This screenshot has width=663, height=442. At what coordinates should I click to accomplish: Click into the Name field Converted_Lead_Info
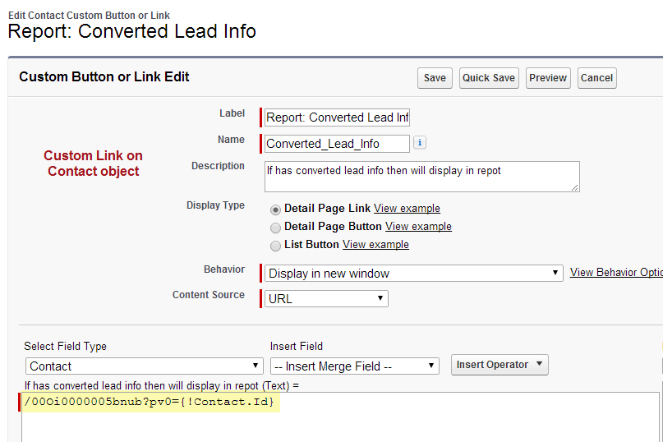[337, 144]
